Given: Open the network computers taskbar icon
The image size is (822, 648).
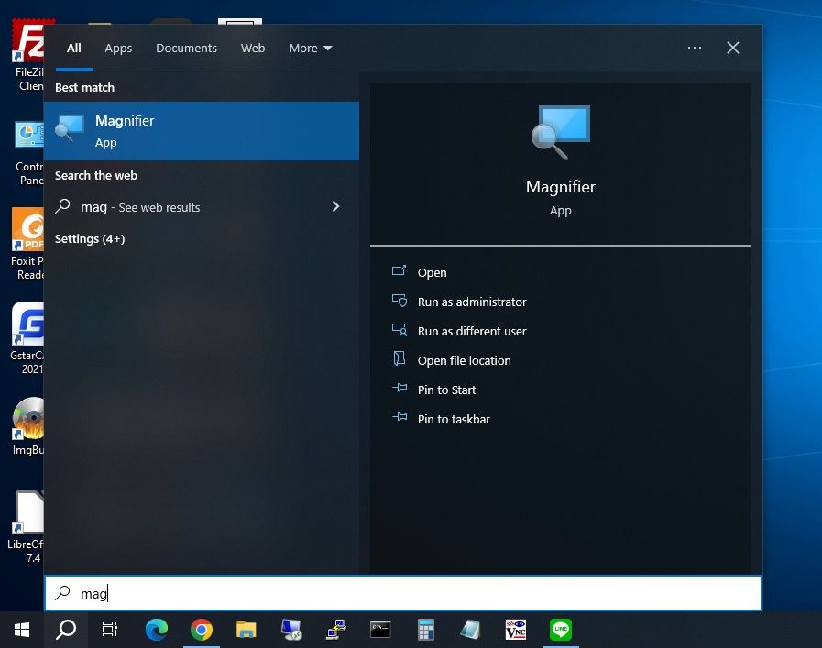Looking at the screenshot, I should point(336,630).
